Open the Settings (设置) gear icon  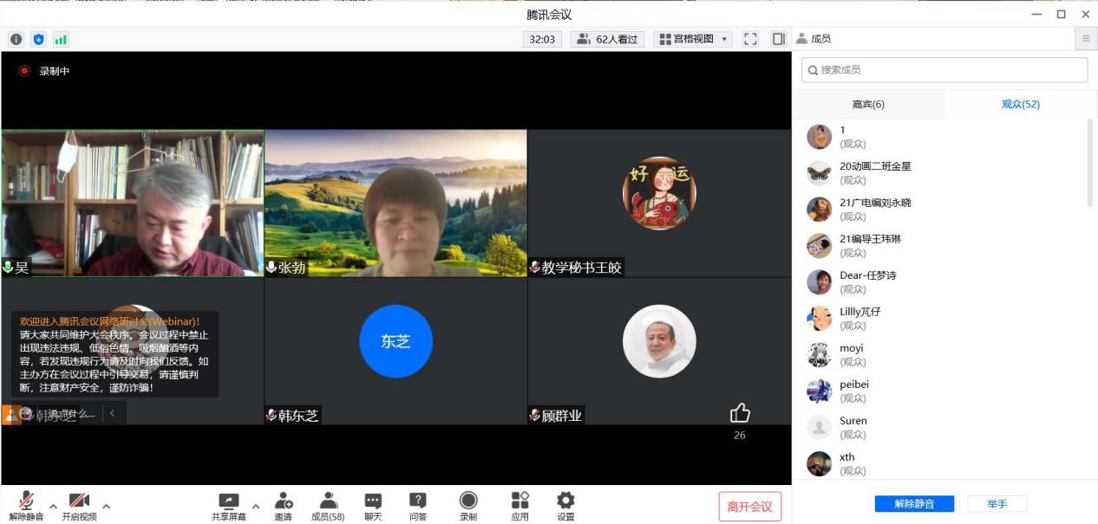[565, 506]
